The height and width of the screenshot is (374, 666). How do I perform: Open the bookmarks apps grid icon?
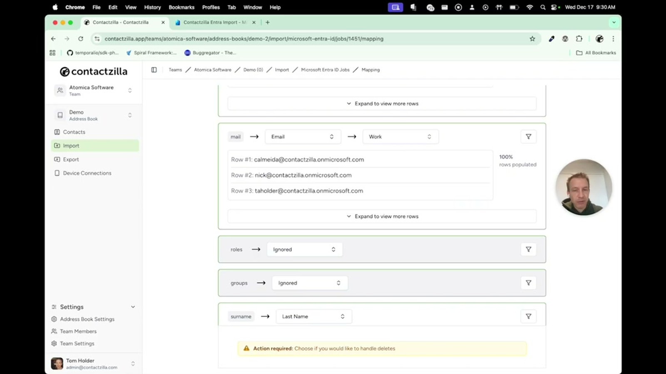52,53
